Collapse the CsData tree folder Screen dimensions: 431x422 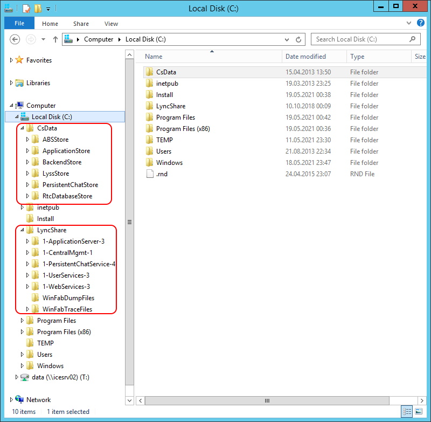(22, 128)
